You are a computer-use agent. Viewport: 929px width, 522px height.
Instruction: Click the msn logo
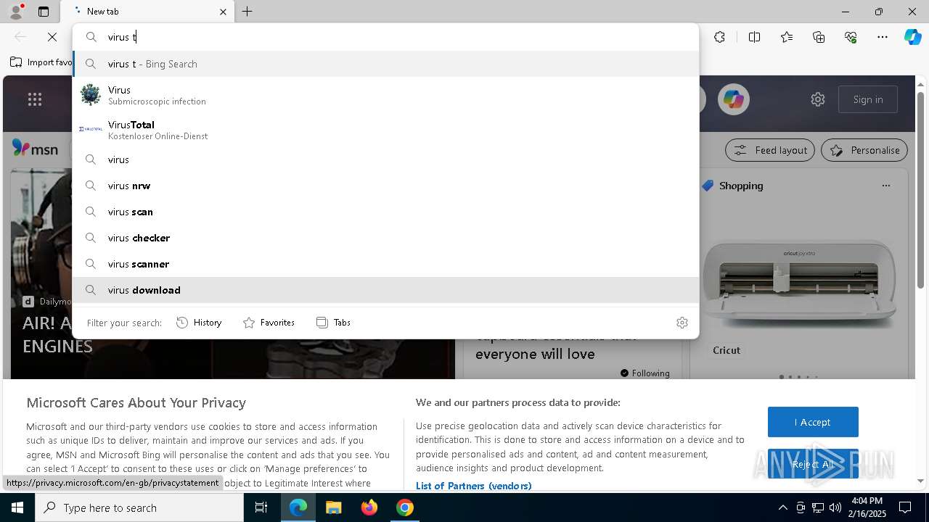pos(35,149)
